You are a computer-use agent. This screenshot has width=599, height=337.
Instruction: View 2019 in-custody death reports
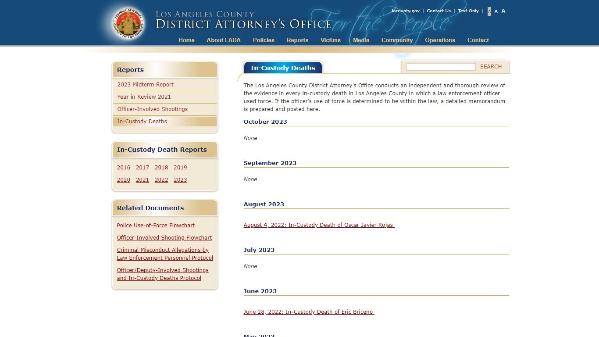[180, 168]
